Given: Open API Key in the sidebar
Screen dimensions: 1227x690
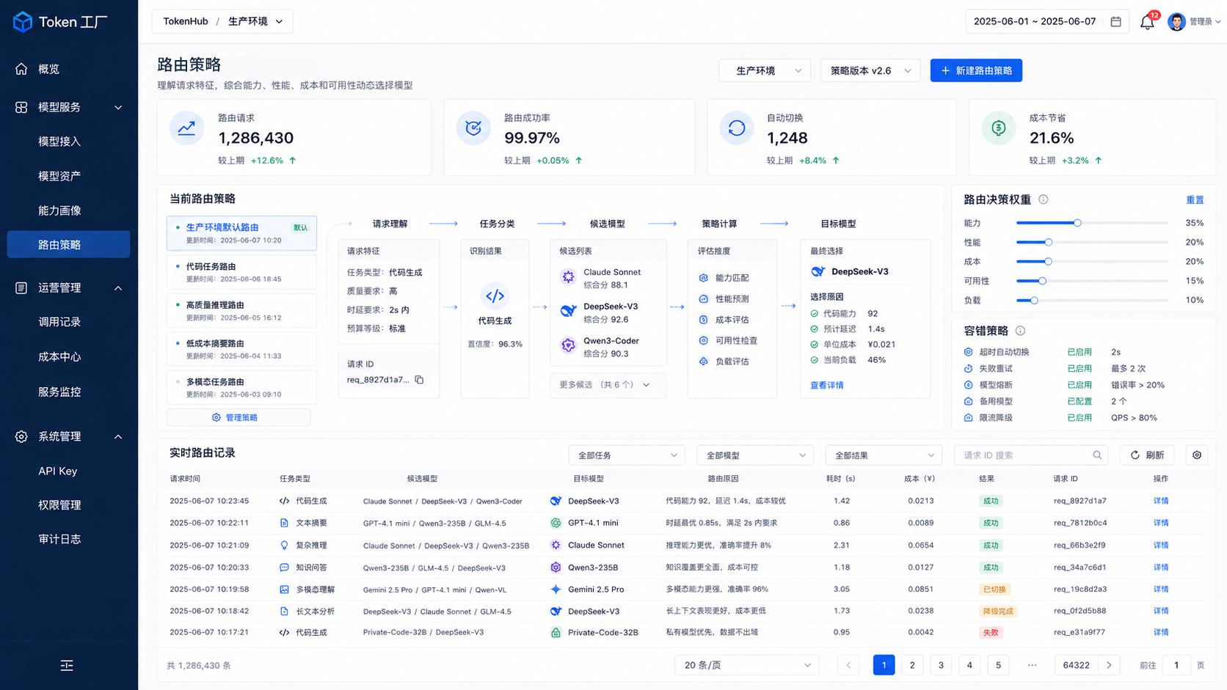Looking at the screenshot, I should (58, 471).
